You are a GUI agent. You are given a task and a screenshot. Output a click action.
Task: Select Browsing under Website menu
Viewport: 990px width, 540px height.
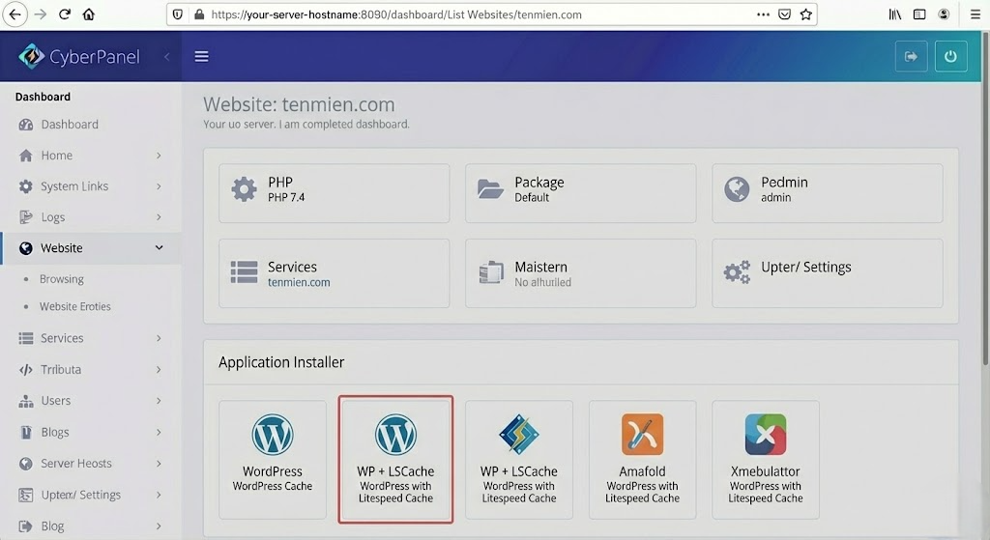62,279
